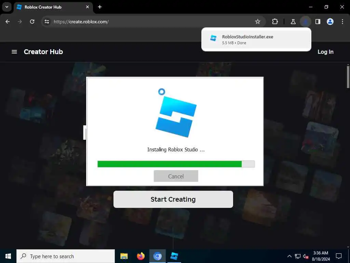
Task: Open Roblox Studio installer taskbar icon
Action: click(174, 256)
